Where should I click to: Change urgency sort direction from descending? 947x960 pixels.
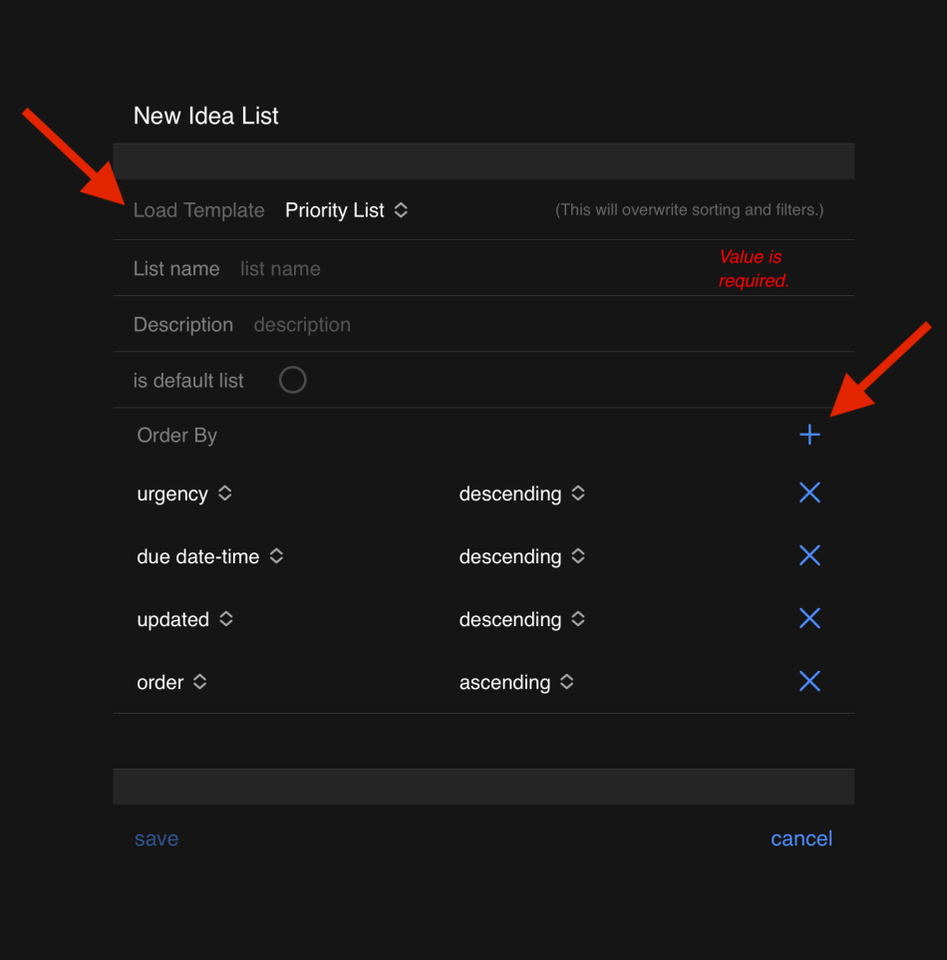521,494
